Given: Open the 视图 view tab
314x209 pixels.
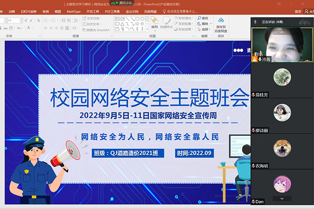Looking at the screenshot, I should click(x=57, y=11).
